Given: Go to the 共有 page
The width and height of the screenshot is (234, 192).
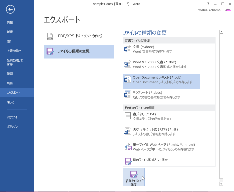Looking at the screenshot, I should pyautogui.click(x=17, y=83).
